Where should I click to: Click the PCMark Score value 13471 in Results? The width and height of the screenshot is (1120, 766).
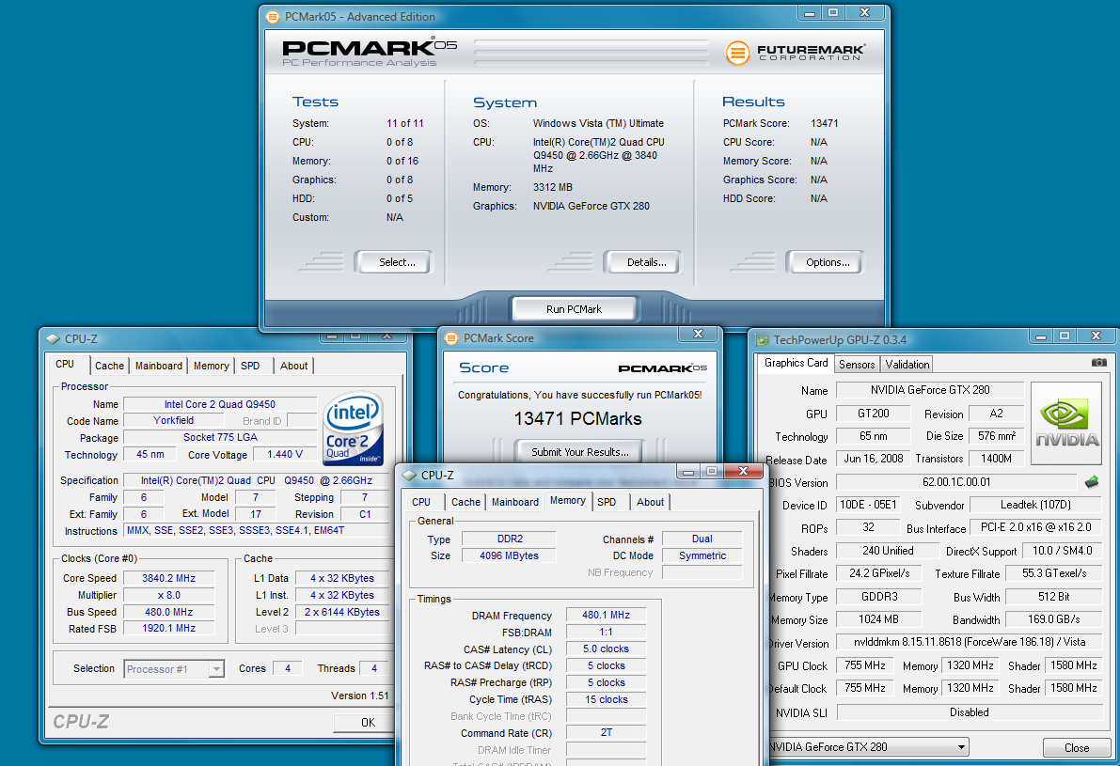[x=825, y=123]
